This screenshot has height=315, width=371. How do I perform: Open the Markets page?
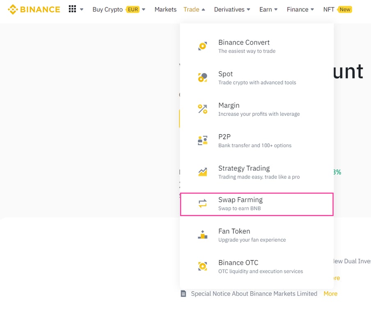point(165,9)
